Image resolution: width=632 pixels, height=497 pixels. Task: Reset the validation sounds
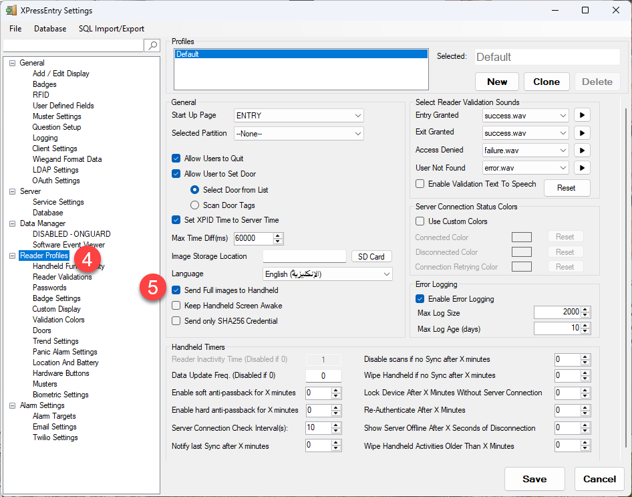tap(567, 188)
